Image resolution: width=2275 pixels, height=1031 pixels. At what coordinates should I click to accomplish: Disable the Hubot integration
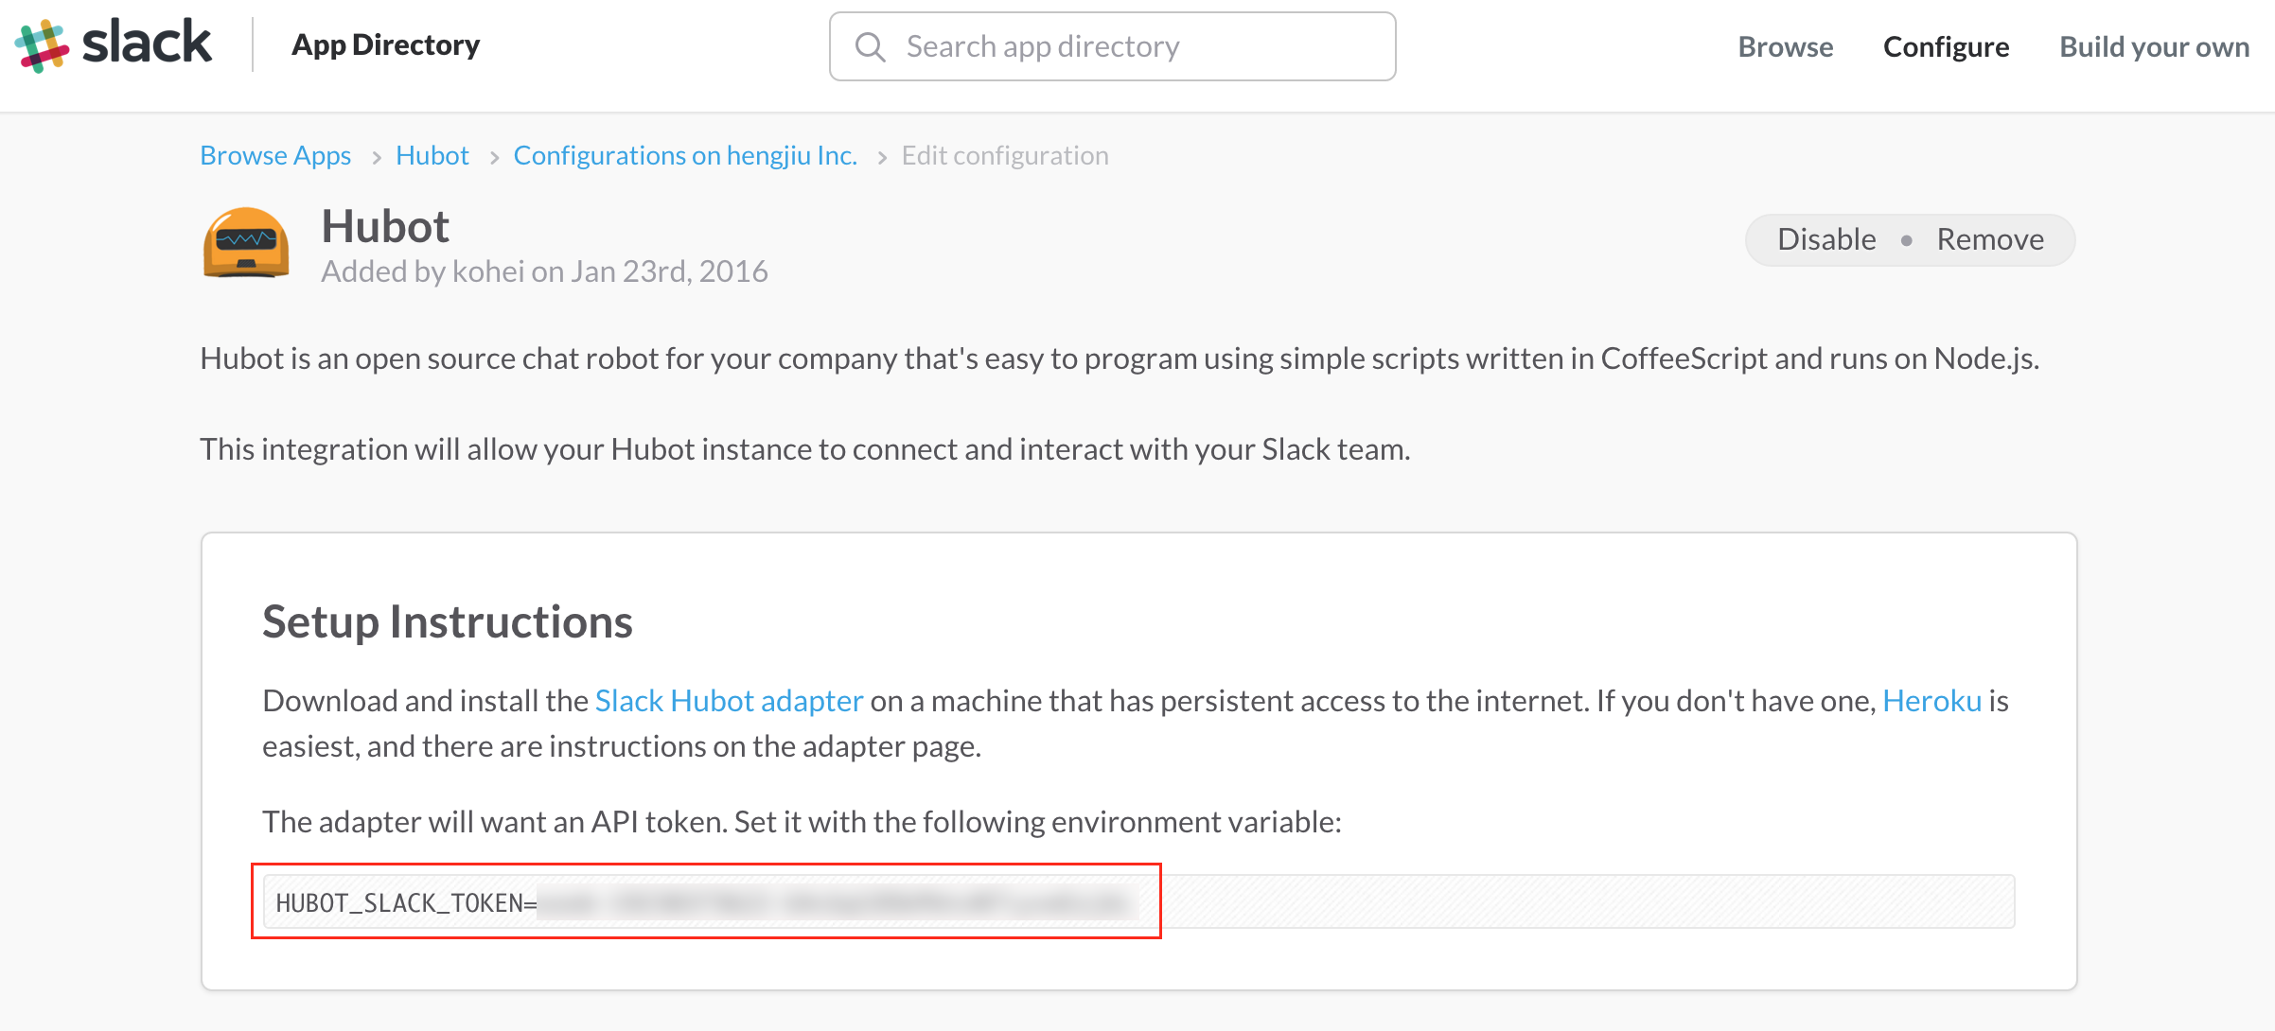tap(1825, 238)
